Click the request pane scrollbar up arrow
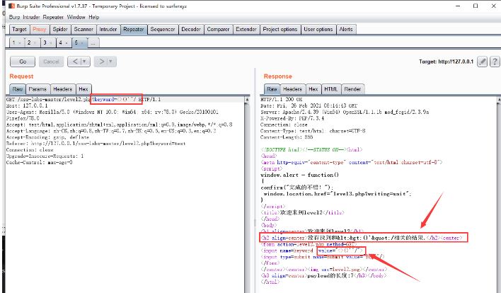The height and width of the screenshot is (293, 501). tap(247, 100)
